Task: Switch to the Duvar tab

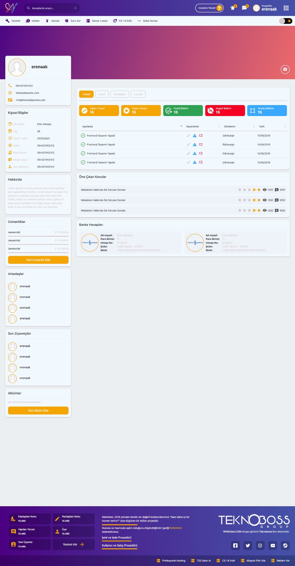Action: [102, 94]
